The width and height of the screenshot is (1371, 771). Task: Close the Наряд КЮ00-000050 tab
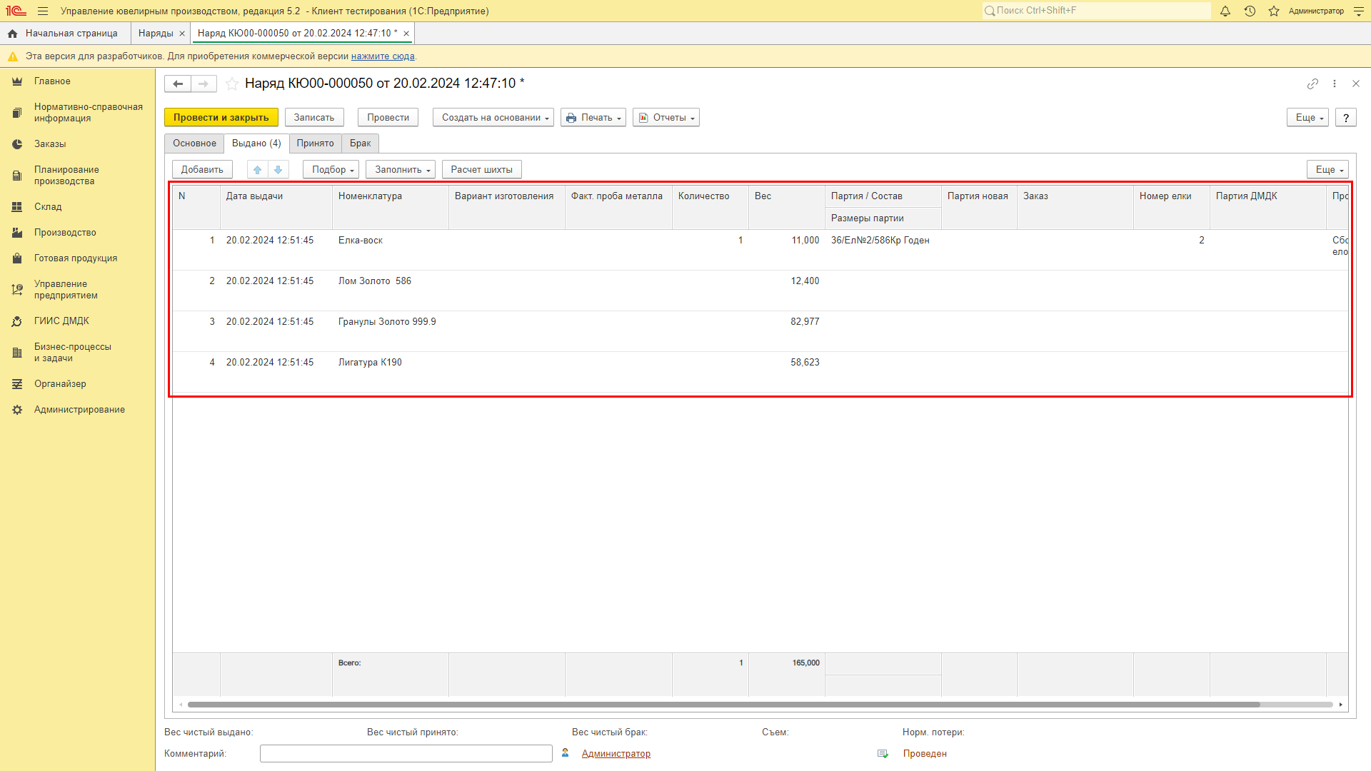pos(406,34)
